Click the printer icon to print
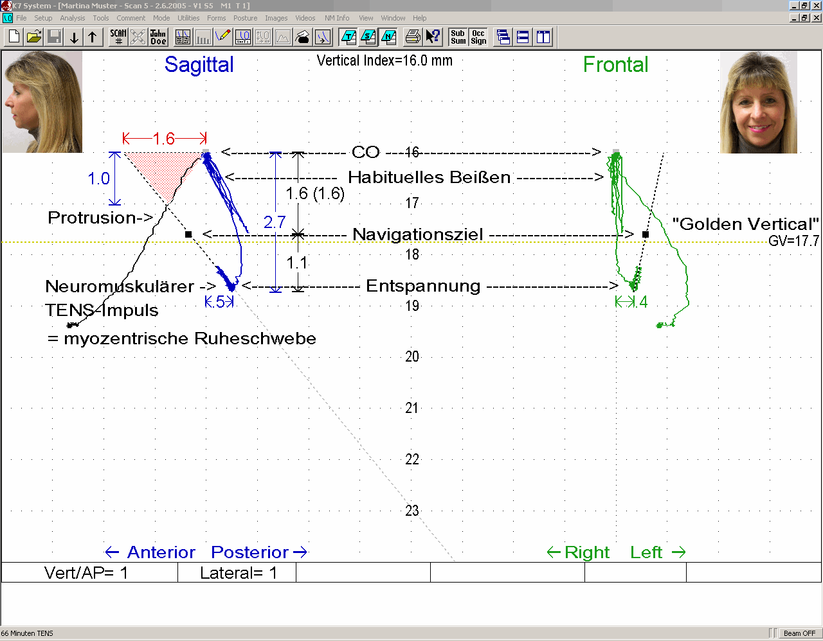The height and width of the screenshot is (641, 823). click(413, 37)
